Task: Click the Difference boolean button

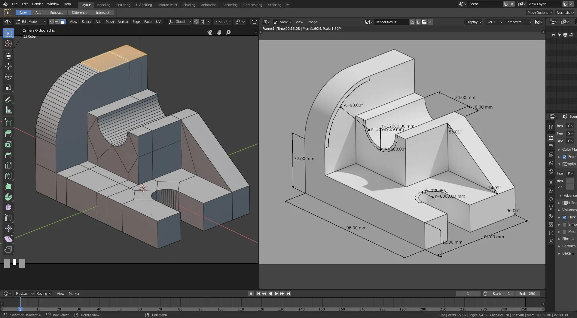Action: click(x=79, y=13)
